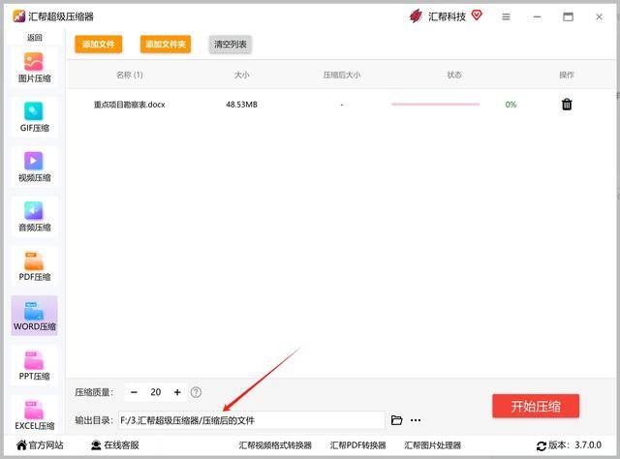Open the GIF压缩 tool
Image resolution: width=620 pixels, height=459 pixels.
pyautogui.click(x=35, y=117)
